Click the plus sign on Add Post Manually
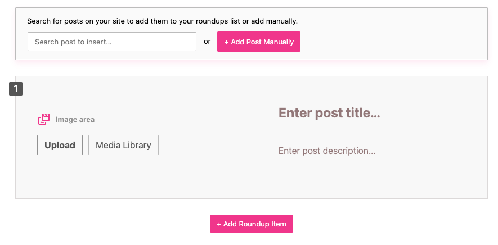 226,42
